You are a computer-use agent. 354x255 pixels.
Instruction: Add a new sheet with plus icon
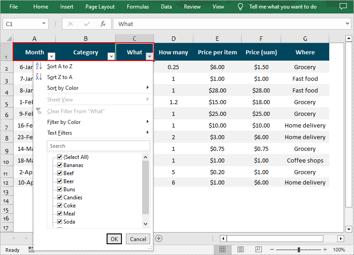(x=159, y=238)
